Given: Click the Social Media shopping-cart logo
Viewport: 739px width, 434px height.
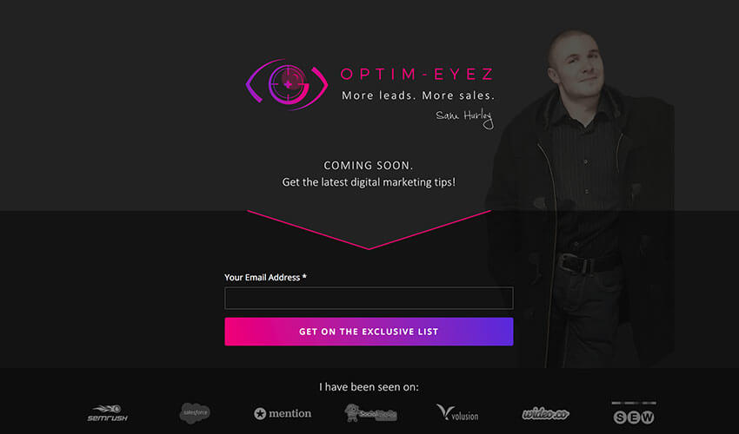Looking at the screenshot, I should click(x=370, y=413).
